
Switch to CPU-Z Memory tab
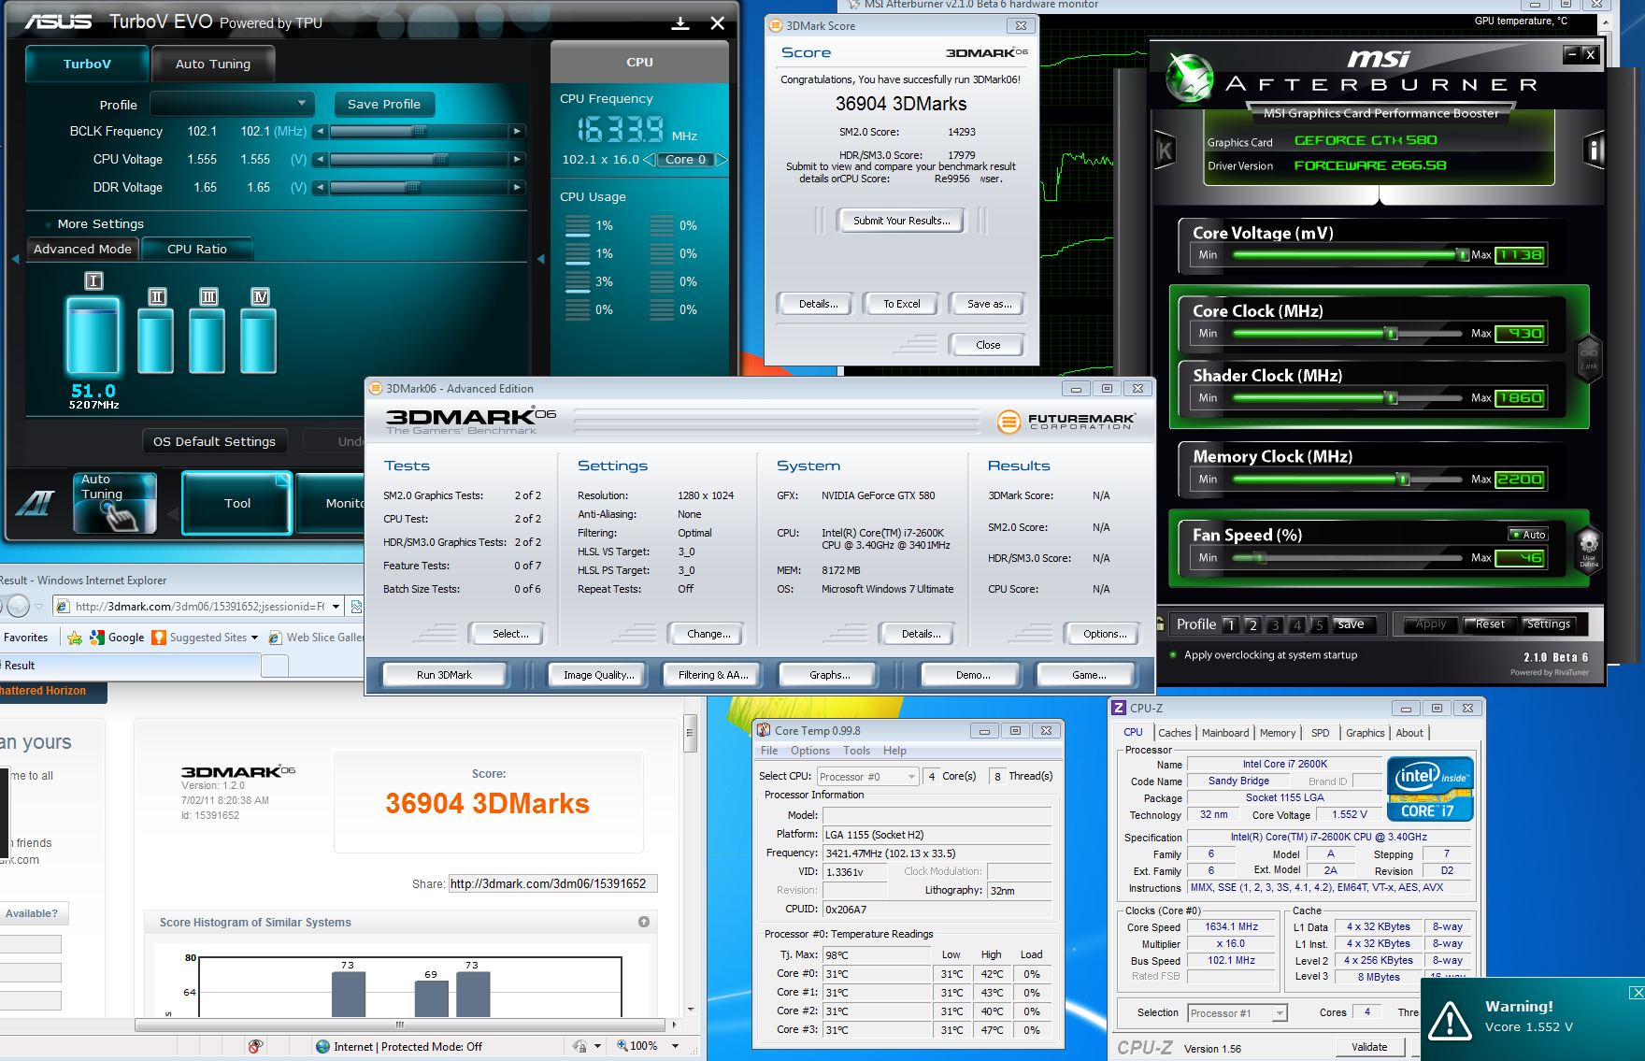pyautogui.click(x=1277, y=733)
